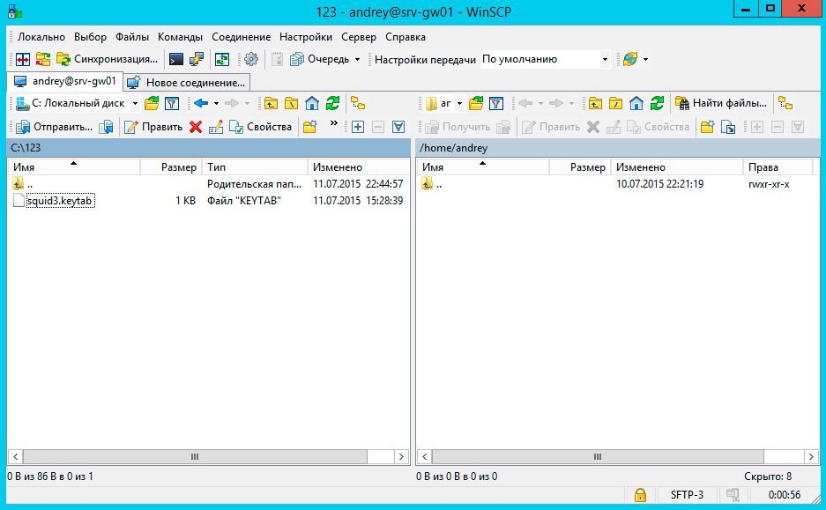The width and height of the screenshot is (826, 510).
Task: Click the local open directory icon
Action: (152, 104)
